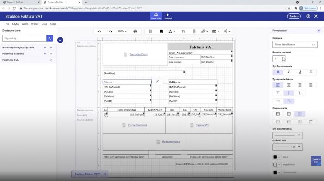
Task: Expand Parametry SQL section
Action: (x=51, y=60)
